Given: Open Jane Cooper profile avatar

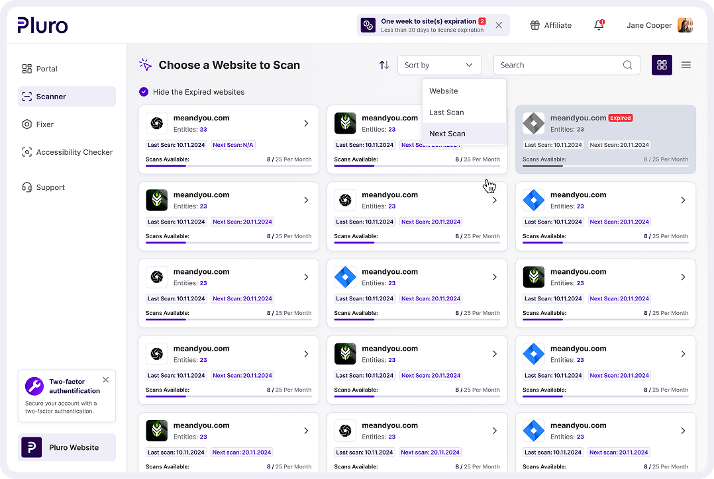Looking at the screenshot, I should [685, 25].
